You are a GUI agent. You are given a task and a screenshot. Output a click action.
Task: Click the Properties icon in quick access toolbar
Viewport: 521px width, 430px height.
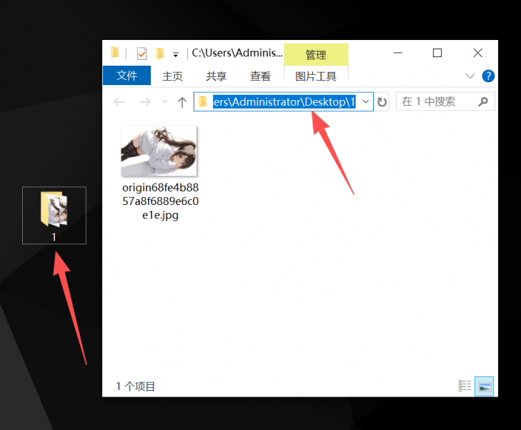142,54
